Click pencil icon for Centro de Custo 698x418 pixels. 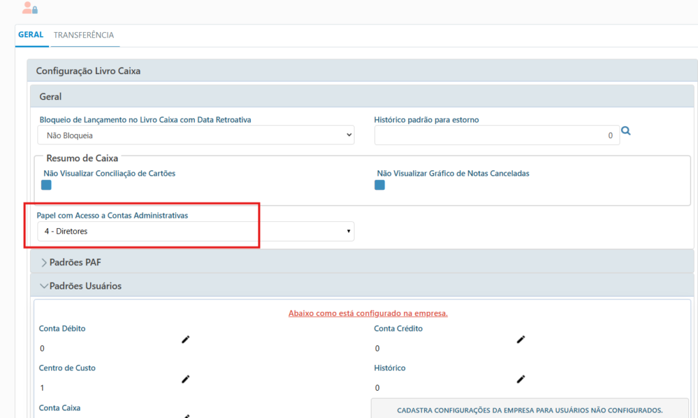(185, 379)
